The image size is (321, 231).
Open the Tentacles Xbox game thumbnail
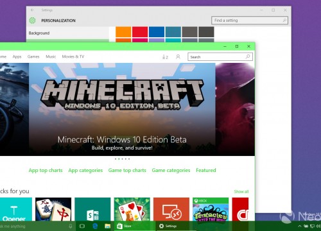pyautogui.click(x=211, y=209)
